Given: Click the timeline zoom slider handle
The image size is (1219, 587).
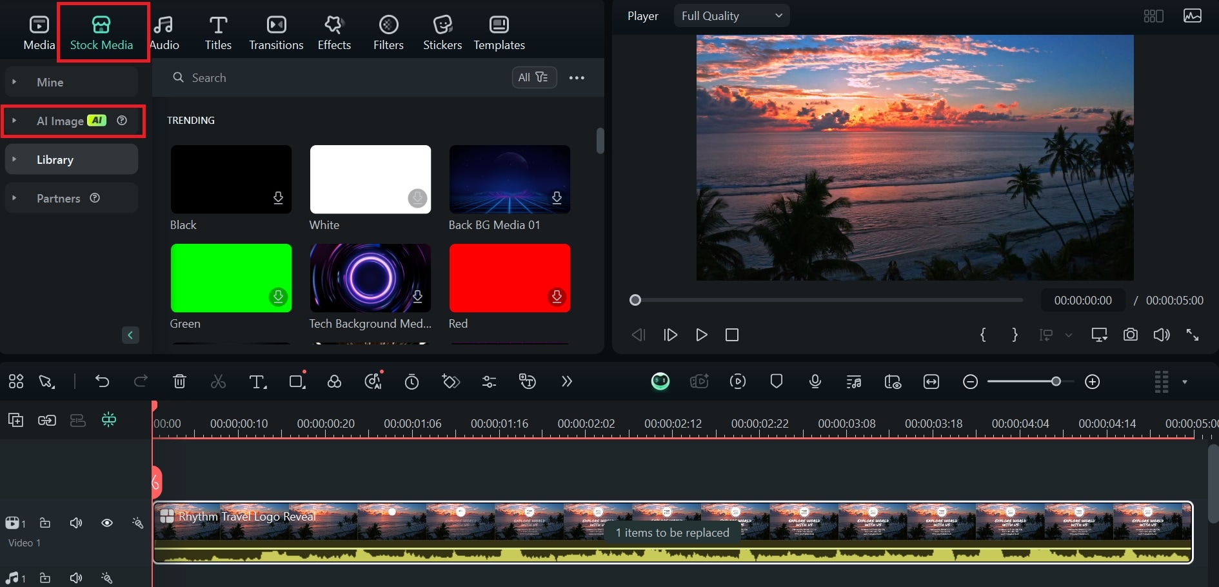Looking at the screenshot, I should click(1056, 381).
